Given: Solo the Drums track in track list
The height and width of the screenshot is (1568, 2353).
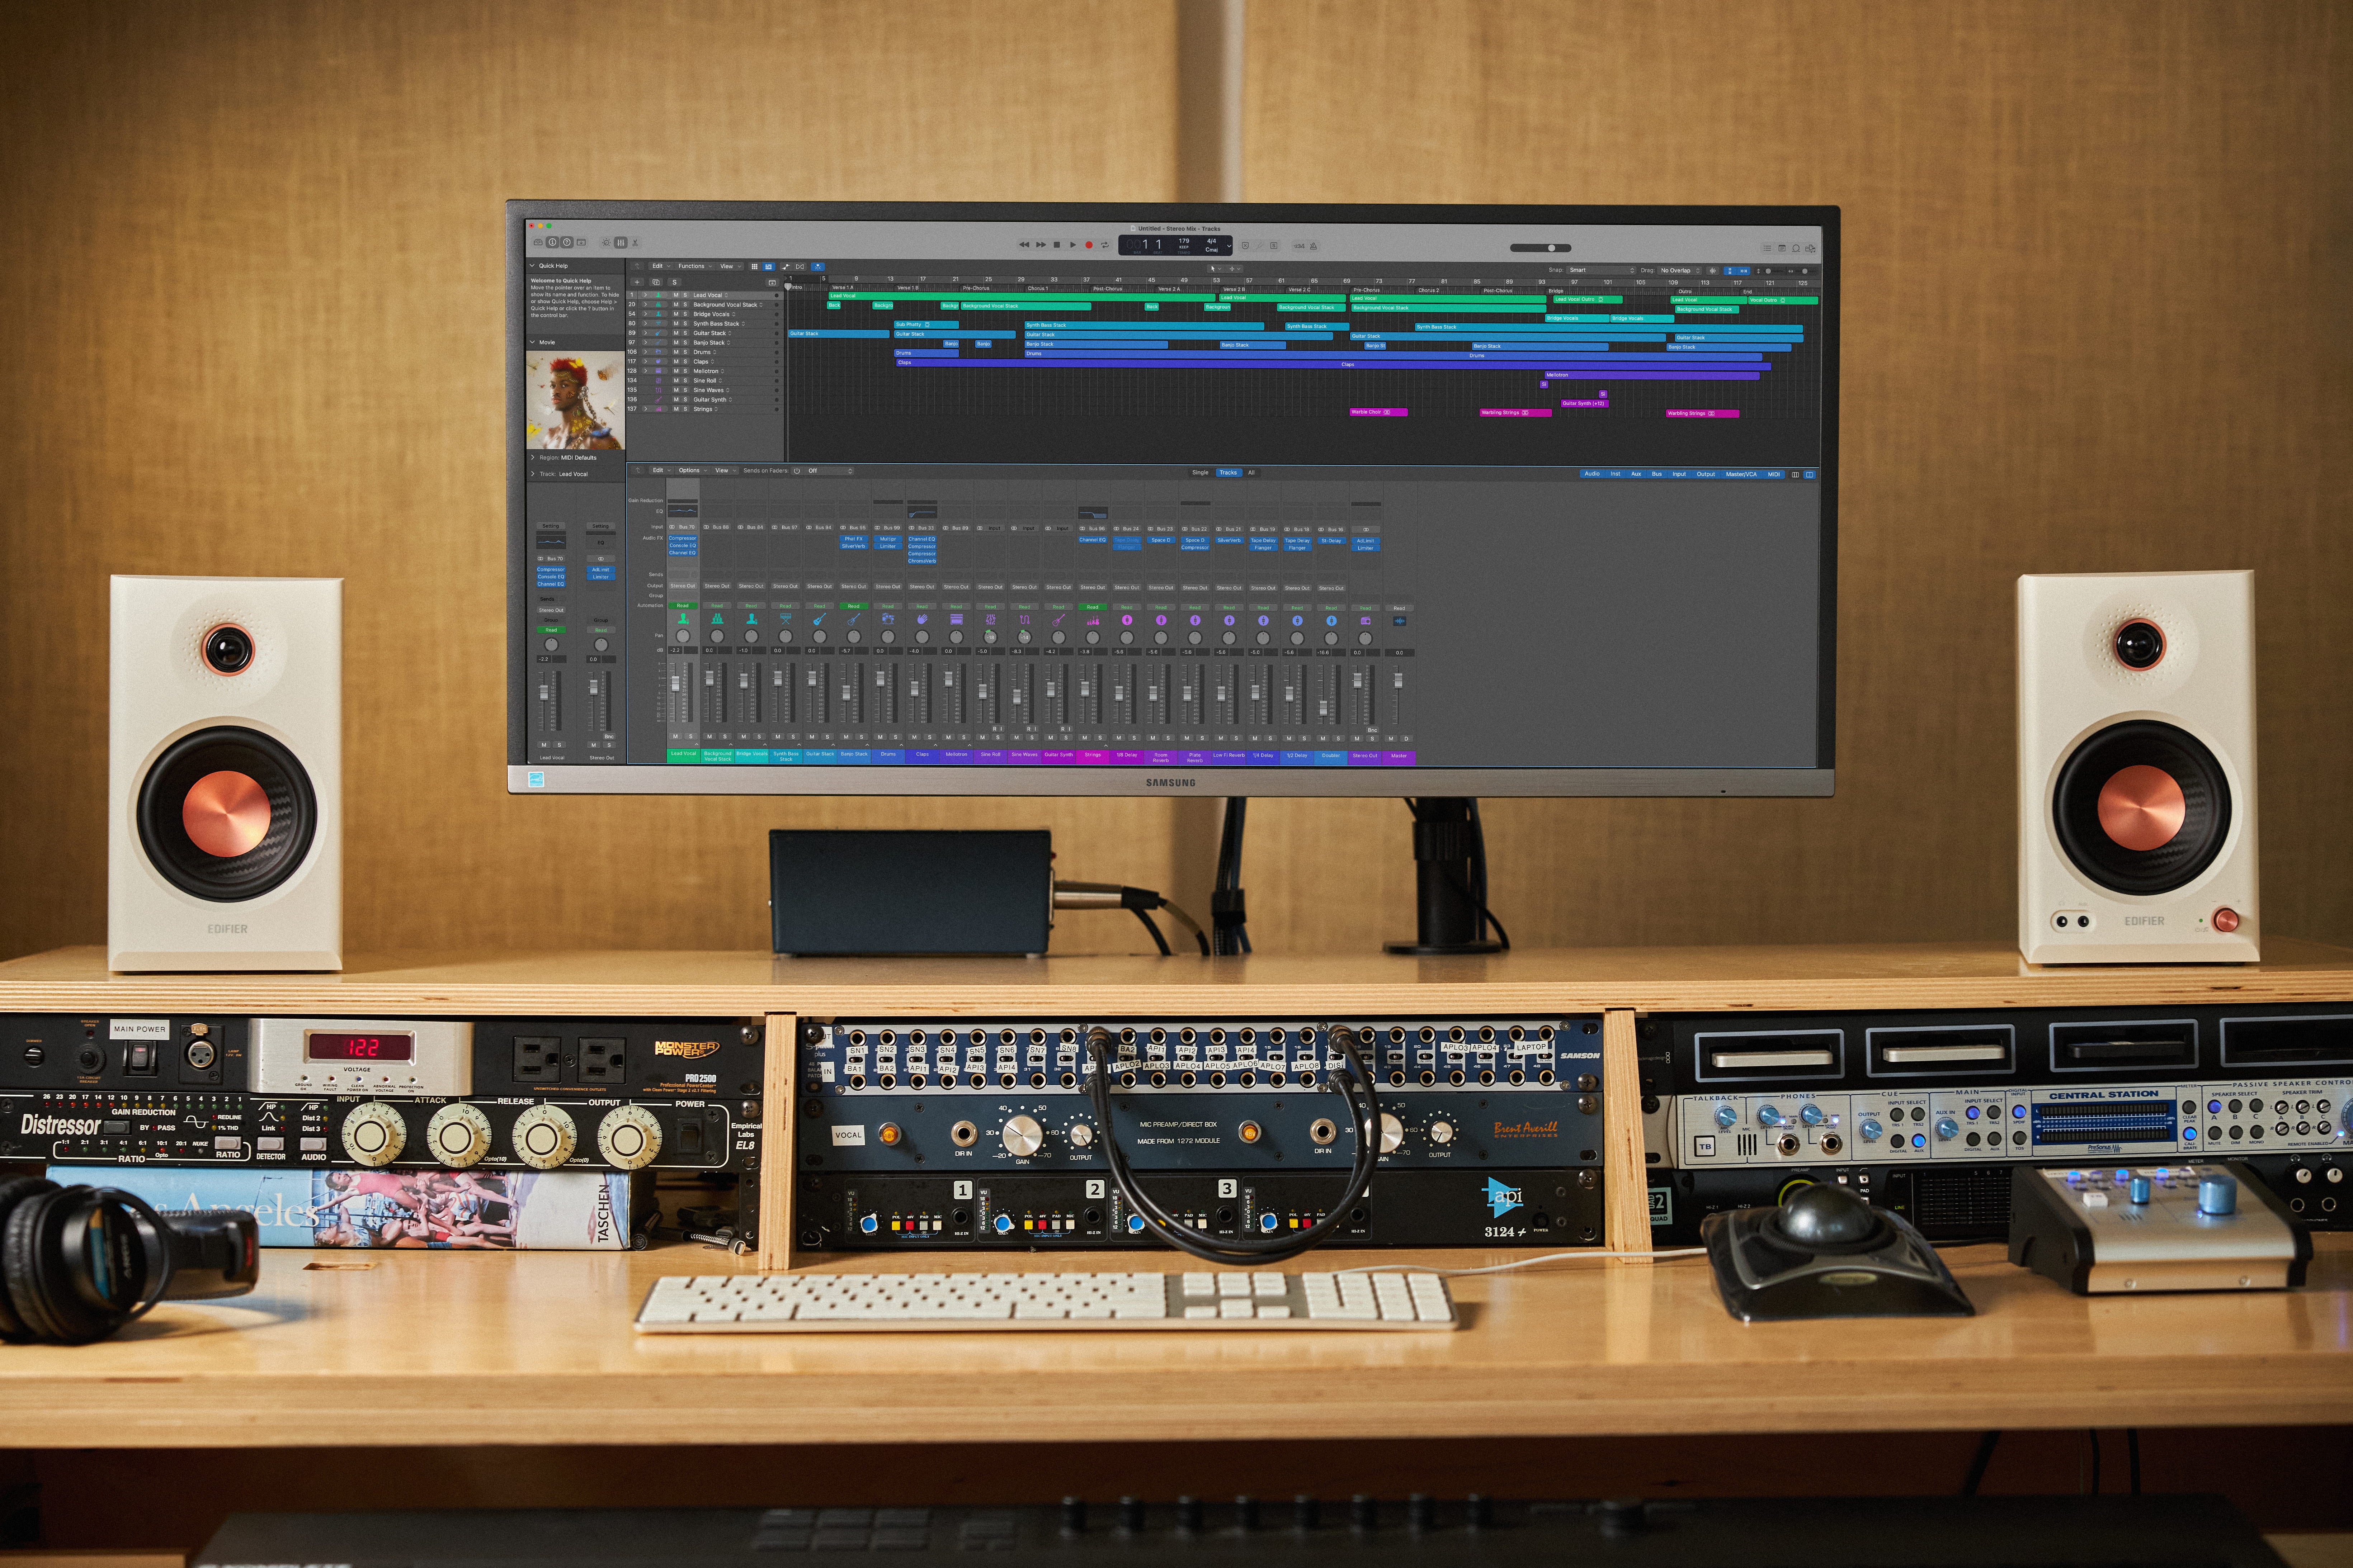Looking at the screenshot, I should (685, 352).
